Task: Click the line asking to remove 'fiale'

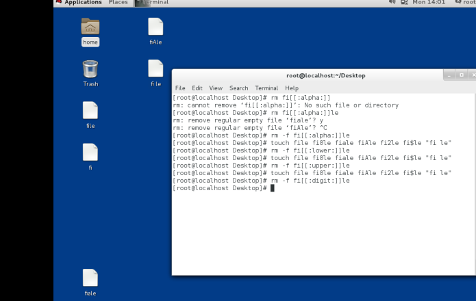Action: pyautogui.click(x=248, y=120)
